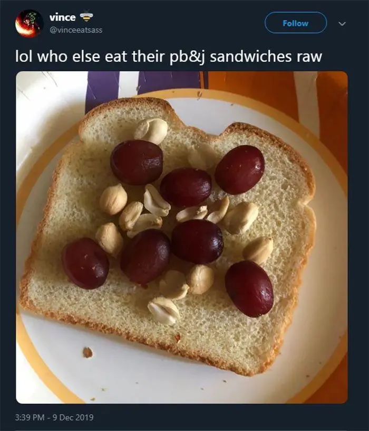Click the lowest split peanut on the bread
Image resolution: width=369 pixels, height=431 pixels.
pyautogui.click(x=164, y=311)
